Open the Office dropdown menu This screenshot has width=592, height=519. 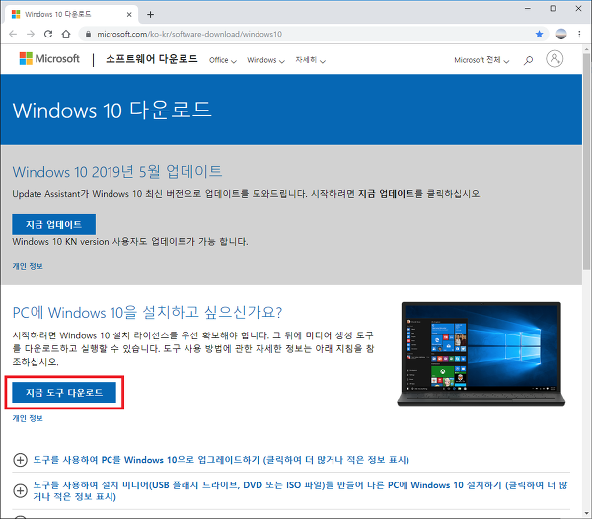(x=223, y=60)
